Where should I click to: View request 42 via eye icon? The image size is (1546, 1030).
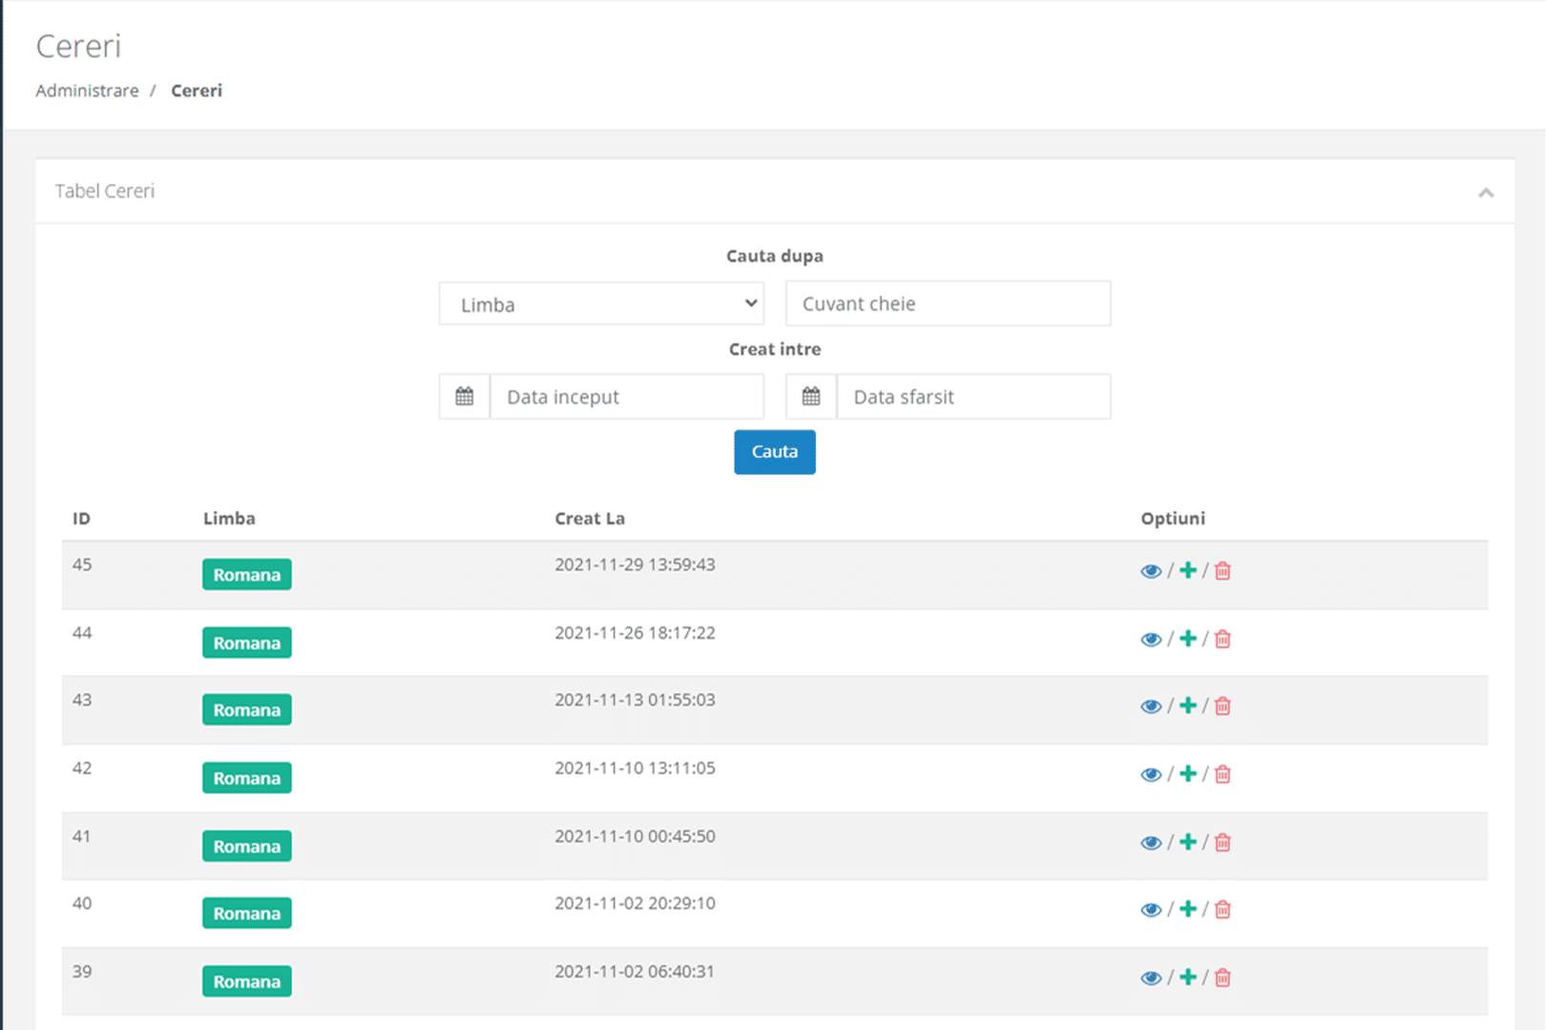(1150, 775)
